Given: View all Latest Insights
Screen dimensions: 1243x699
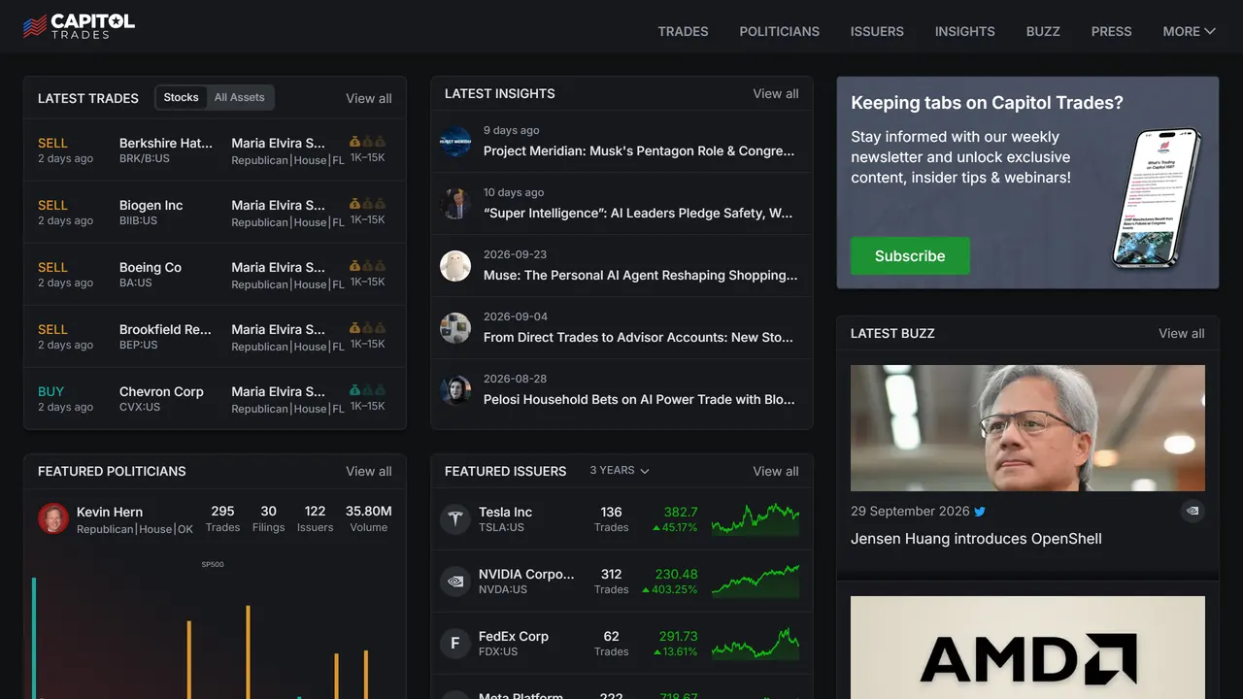Looking at the screenshot, I should [776, 93].
